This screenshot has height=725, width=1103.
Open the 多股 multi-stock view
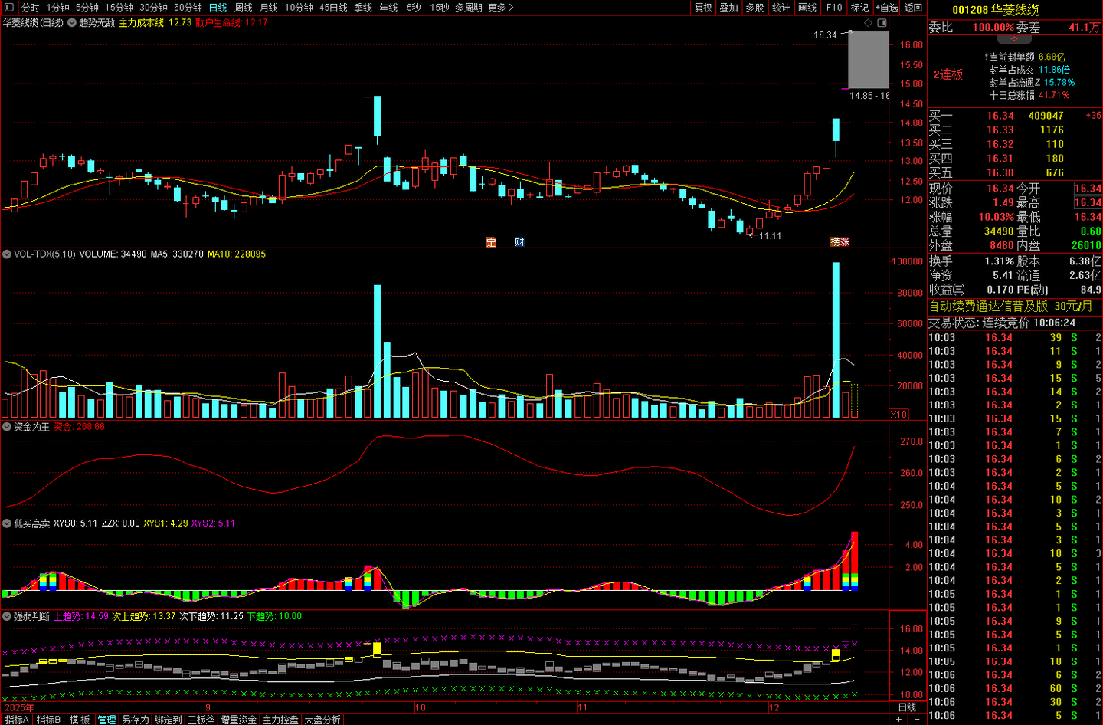754,8
